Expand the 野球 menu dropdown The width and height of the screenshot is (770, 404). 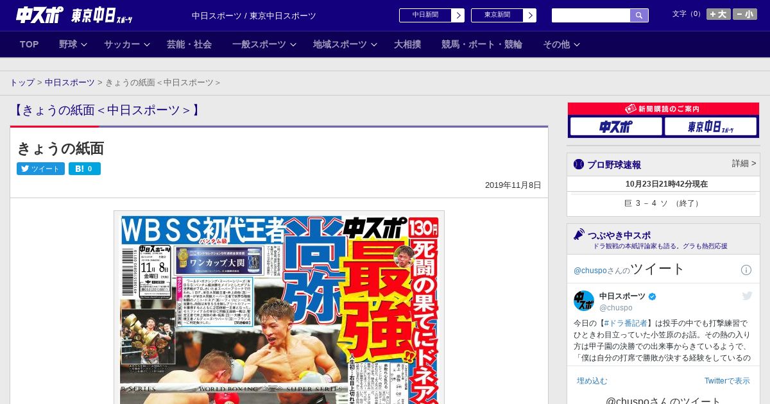[73, 44]
